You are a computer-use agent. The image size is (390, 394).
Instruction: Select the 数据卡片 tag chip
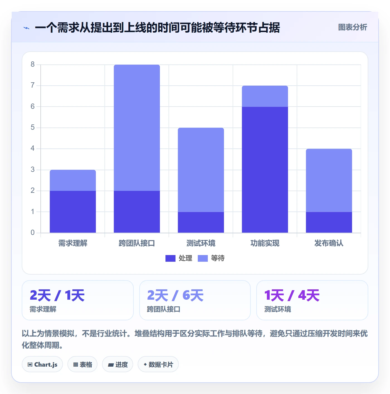[158, 364]
